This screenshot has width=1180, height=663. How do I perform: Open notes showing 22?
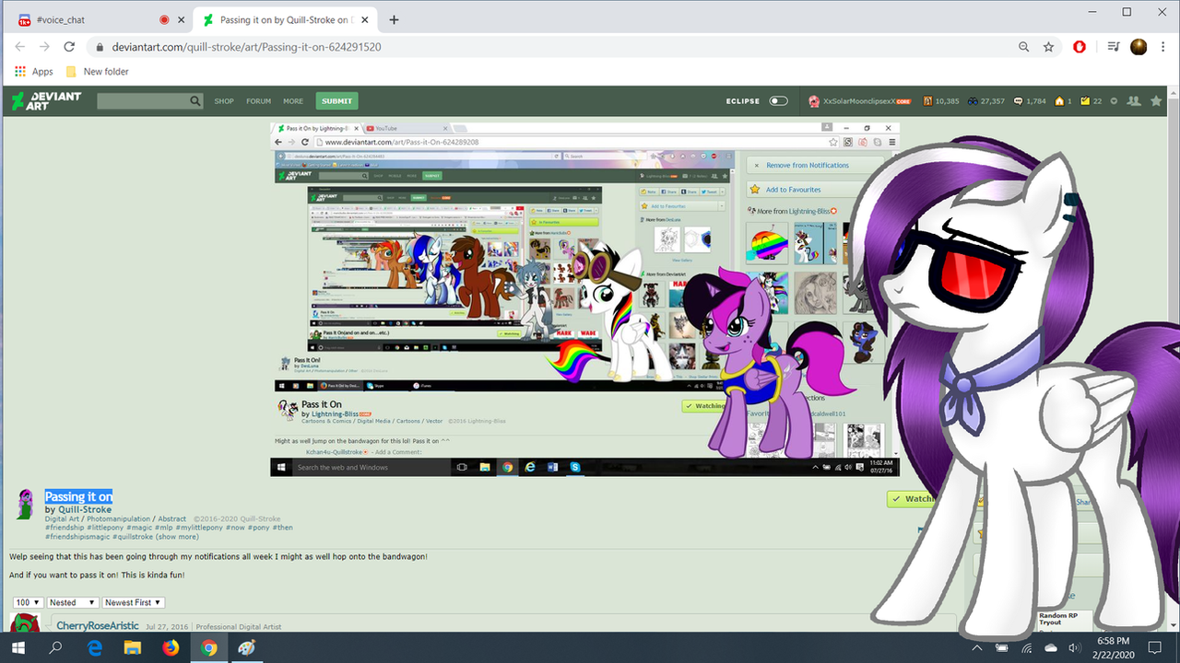[x=1091, y=101]
